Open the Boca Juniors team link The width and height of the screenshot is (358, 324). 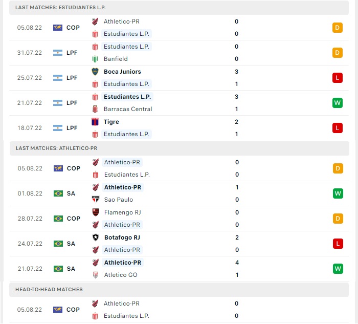tap(122, 72)
